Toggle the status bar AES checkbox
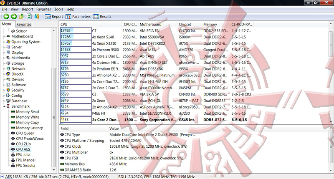Image resolution: width=334 pixels, height=179 pixels. (x=3, y=176)
